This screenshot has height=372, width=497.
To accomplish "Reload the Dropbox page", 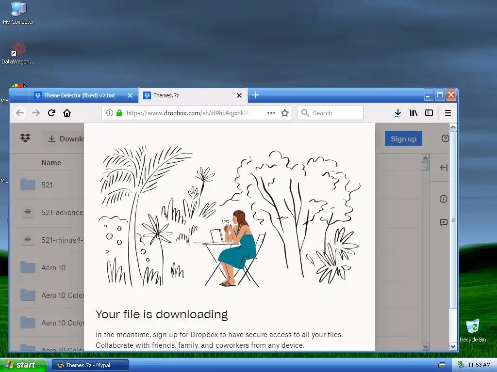I will tap(51, 113).
